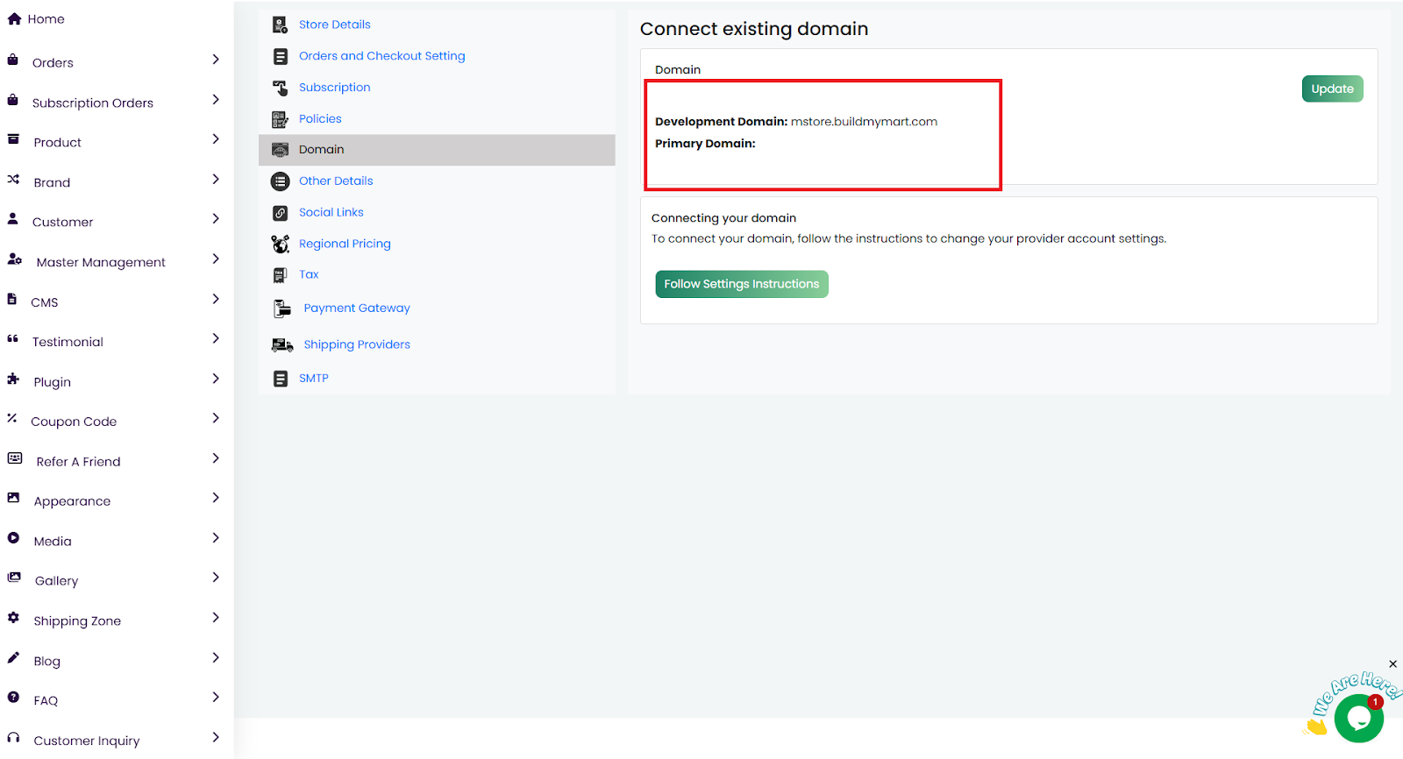Screen dimensions: 1403x759
Task: Dismiss the We Are Here chat widget
Action: click(x=1392, y=664)
